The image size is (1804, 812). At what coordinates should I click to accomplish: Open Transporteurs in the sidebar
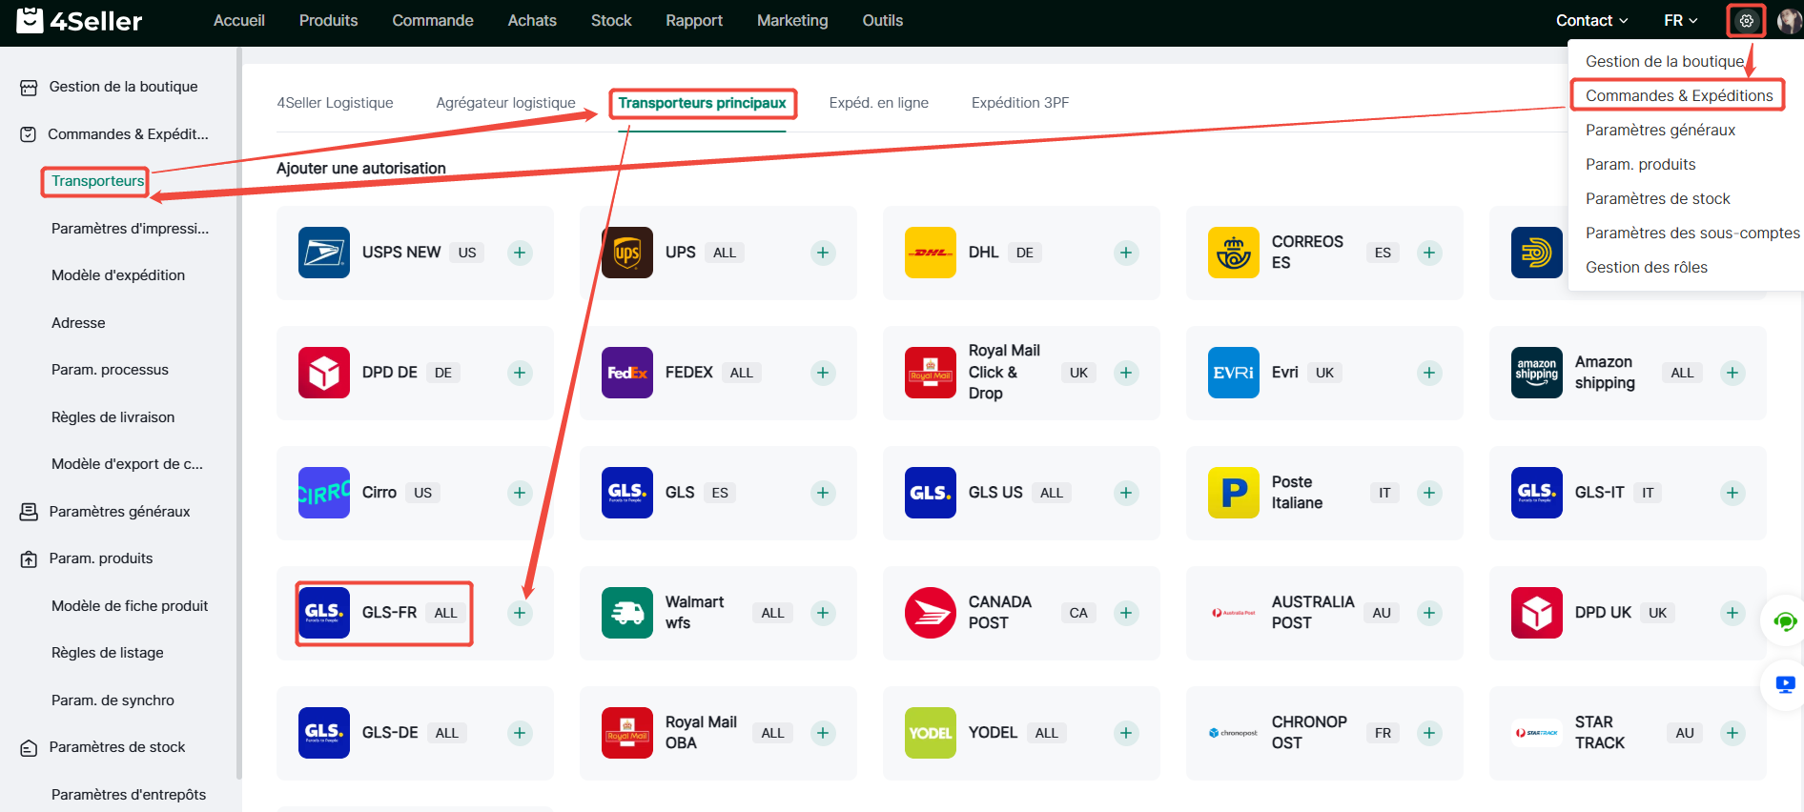[x=97, y=181]
